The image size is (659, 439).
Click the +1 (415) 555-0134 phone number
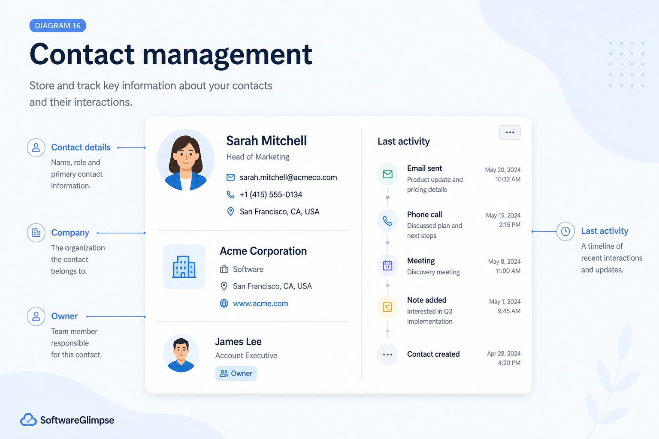click(271, 195)
